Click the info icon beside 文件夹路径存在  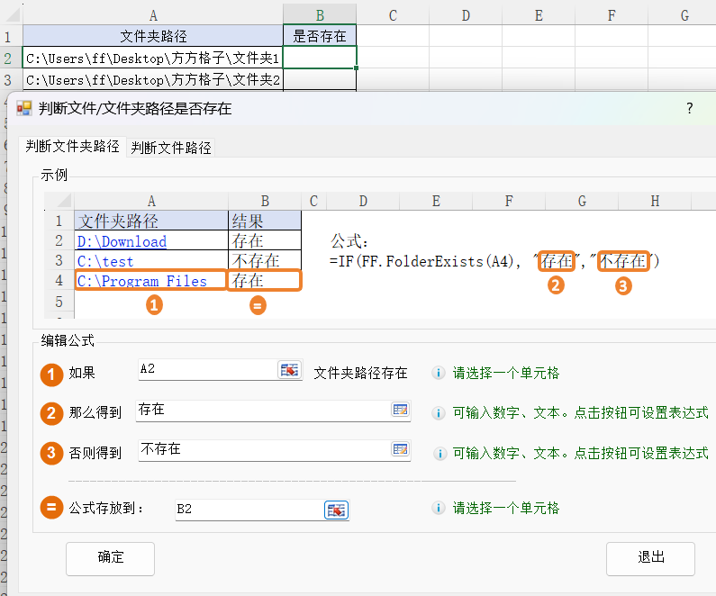pyautogui.click(x=439, y=373)
